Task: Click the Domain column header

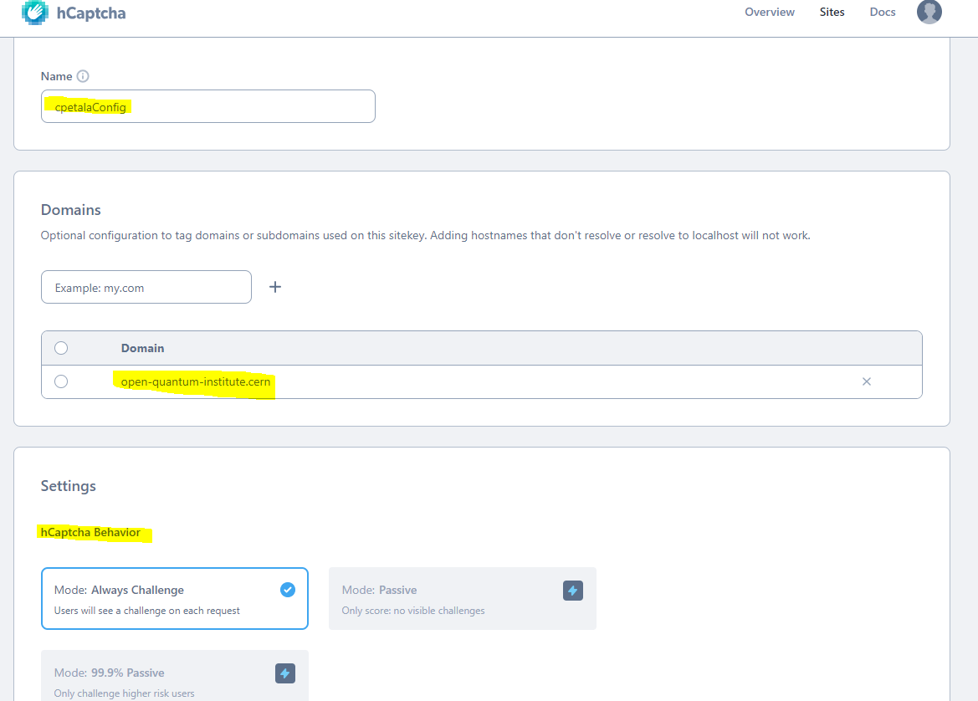Action: pos(143,348)
